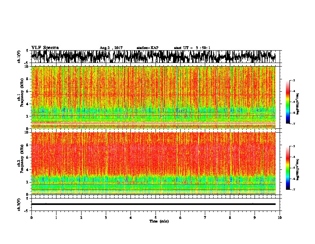Click the ch.1 color bar log(PSD) unit label
The height and width of the screenshot is (244, 315).
coord(298,104)
